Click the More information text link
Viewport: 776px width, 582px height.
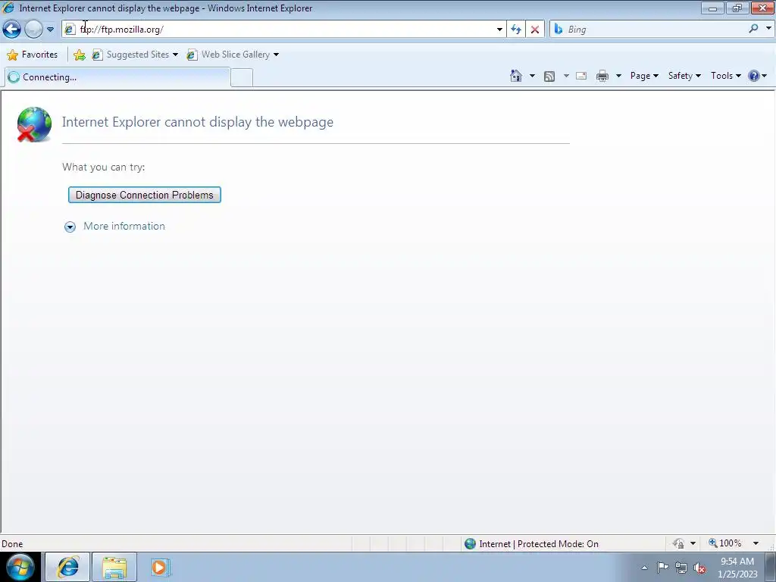124,226
